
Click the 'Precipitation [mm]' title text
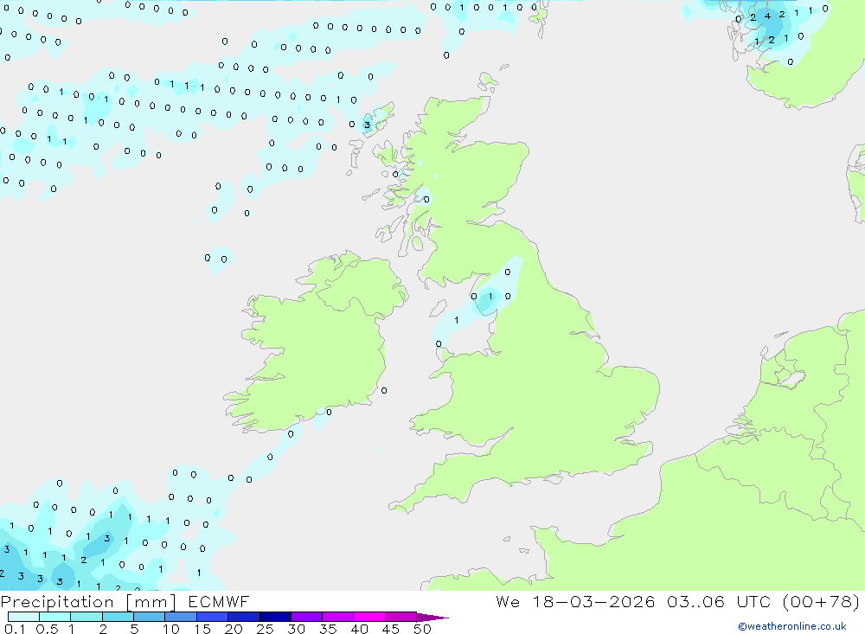tap(88, 602)
